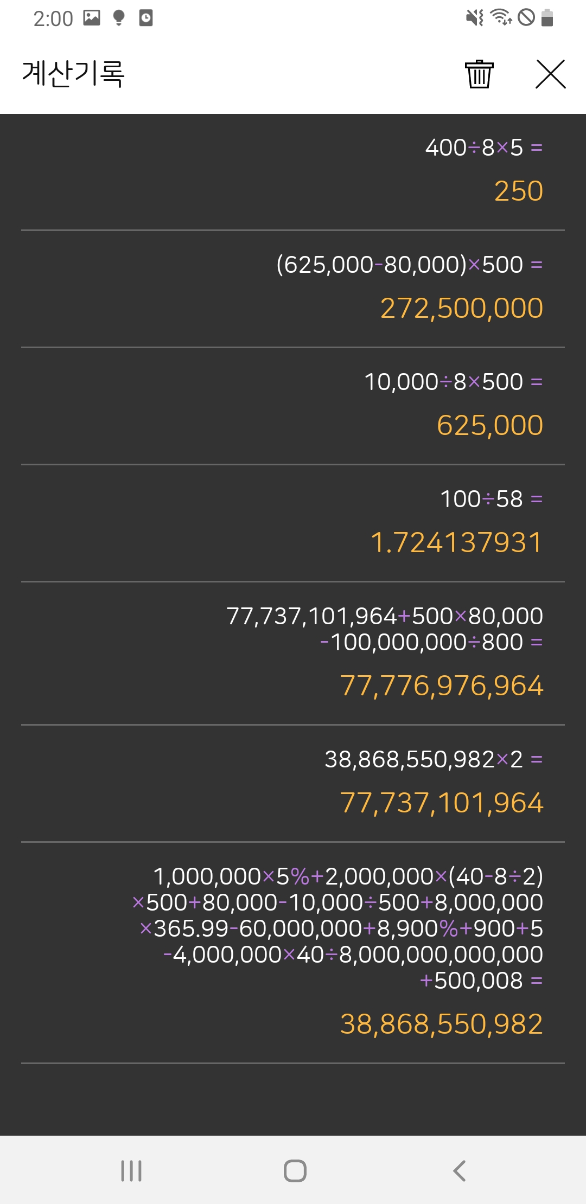Tap the result 625,000
The image size is (586, 1204).
[x=489, y=425]
